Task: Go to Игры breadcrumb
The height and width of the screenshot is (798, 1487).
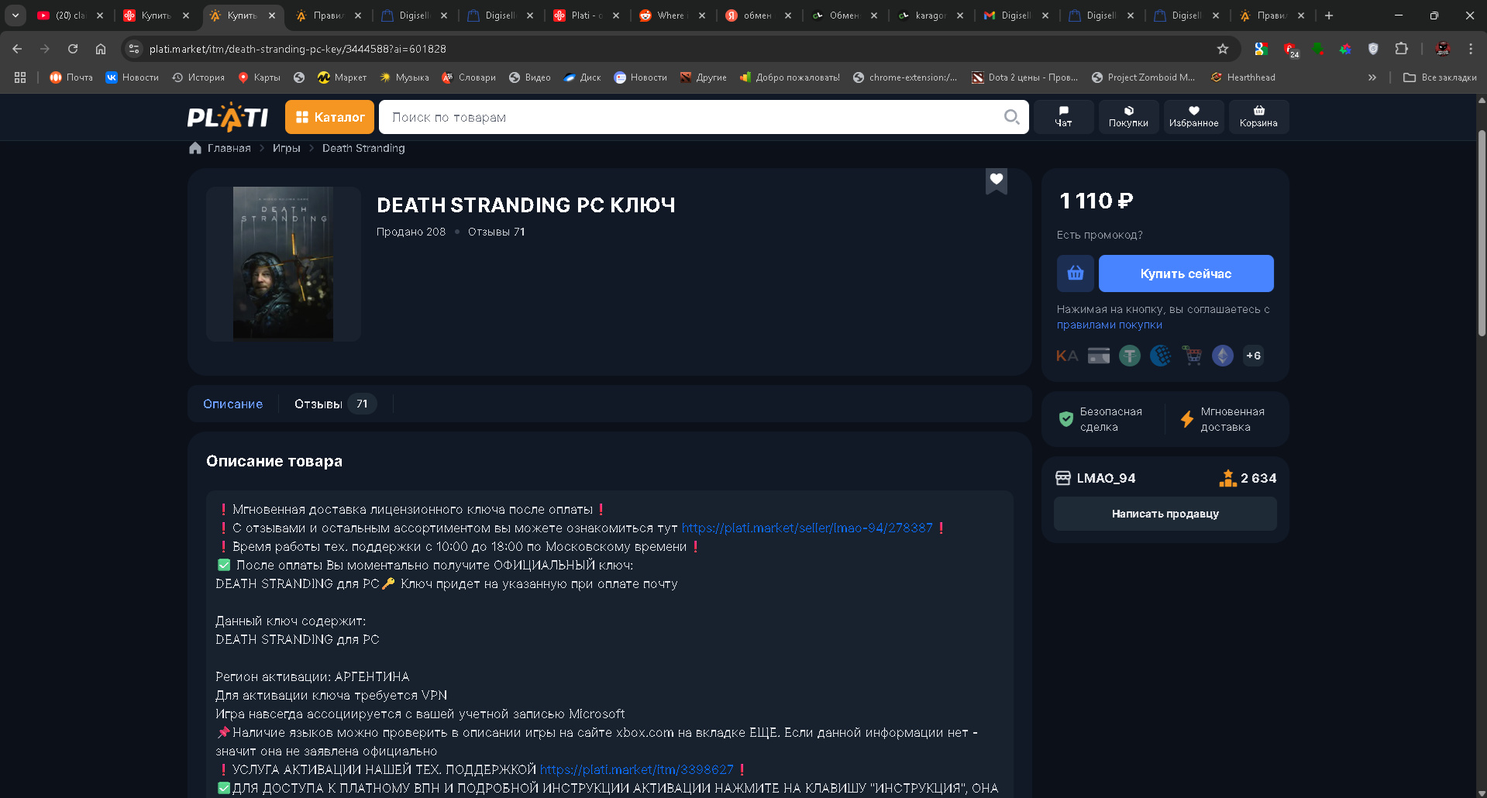Action: [x=286, y=148]
